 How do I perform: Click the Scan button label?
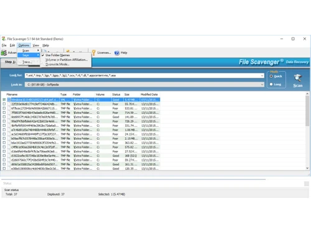(x=298, y=86)
